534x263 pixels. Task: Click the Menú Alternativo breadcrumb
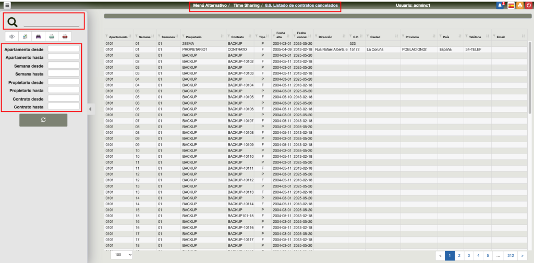(x=210, y=5)
